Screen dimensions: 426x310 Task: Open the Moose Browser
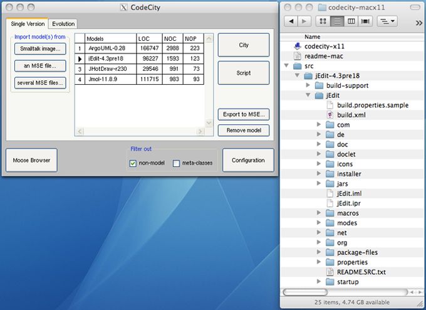31,160
